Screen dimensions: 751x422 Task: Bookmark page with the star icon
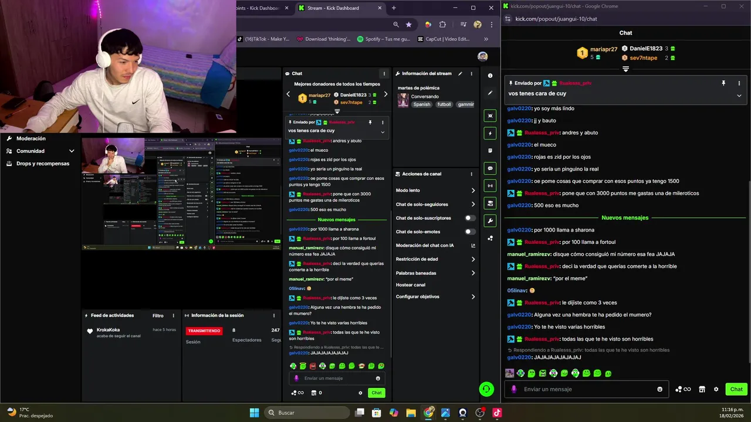click(x=409, y=25)
